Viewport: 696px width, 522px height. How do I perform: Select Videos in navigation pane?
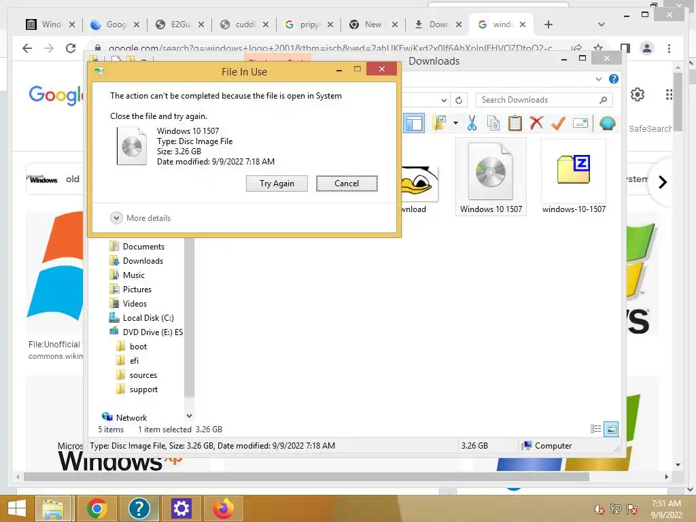(x=128, y=304)
